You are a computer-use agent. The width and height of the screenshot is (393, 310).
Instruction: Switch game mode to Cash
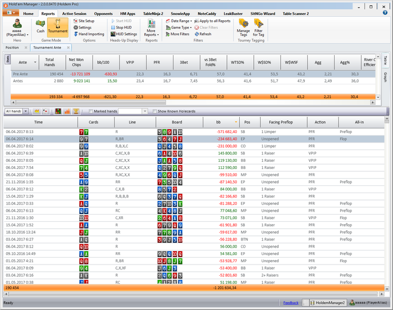click(40, 27)
